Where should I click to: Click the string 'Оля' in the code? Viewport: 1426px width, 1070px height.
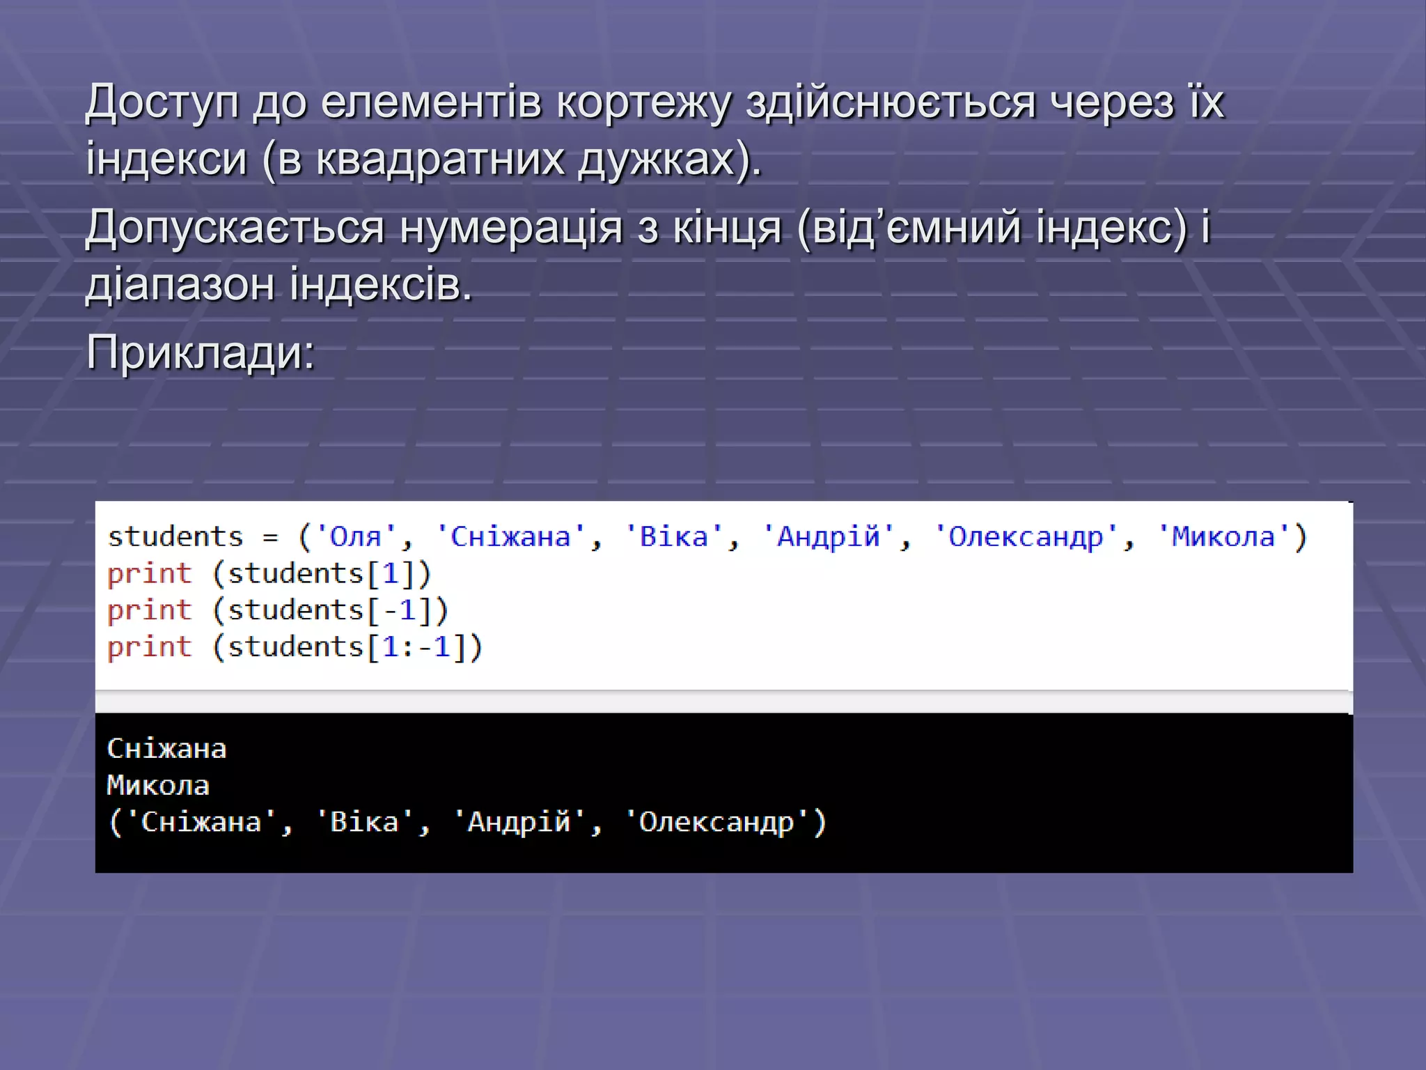click(355, 537)
